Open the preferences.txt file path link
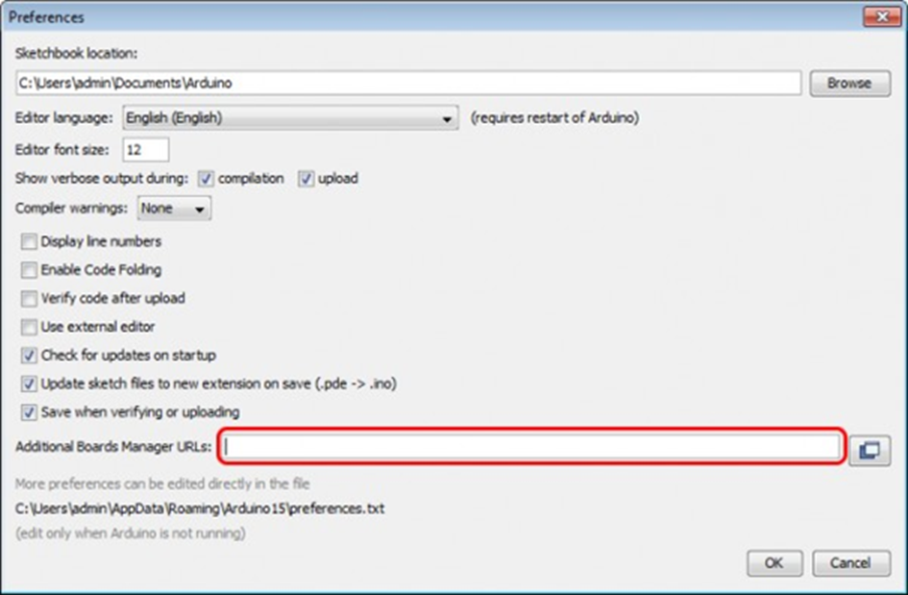908x595 pixels. pyautogui.click(x=200, y=508)
